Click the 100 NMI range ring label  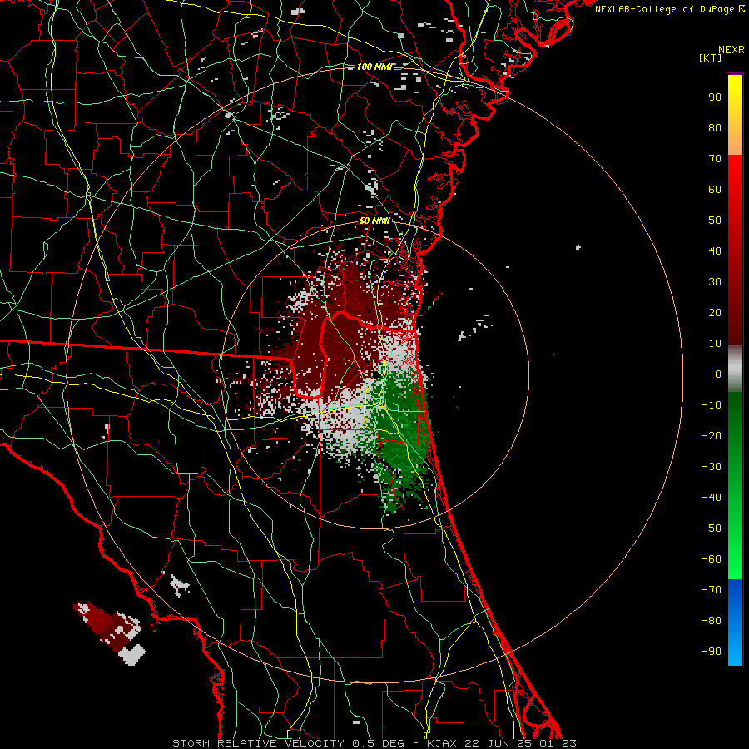pos(374,67)
